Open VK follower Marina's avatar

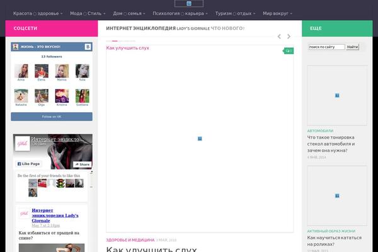click(62, 71)
